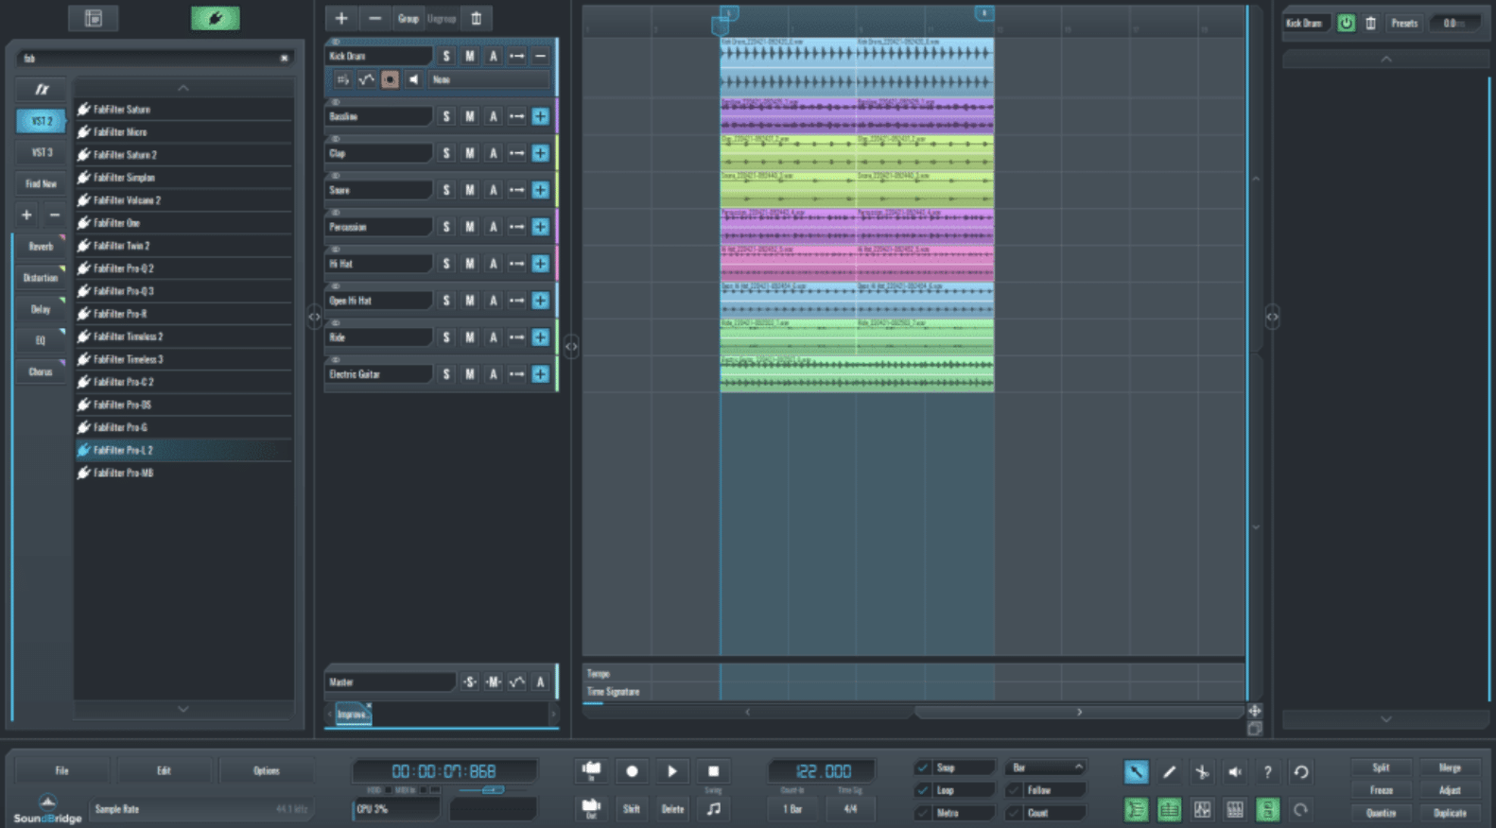Open routing icon on Open Hi Hat track
The height and width of the screenshot is (828, 1496).
click(x=516, y=301)
